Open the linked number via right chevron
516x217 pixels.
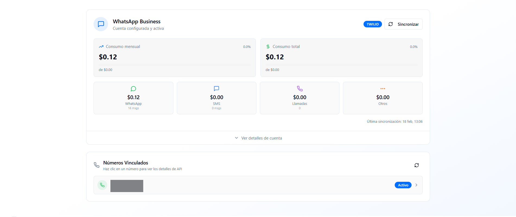416,185
